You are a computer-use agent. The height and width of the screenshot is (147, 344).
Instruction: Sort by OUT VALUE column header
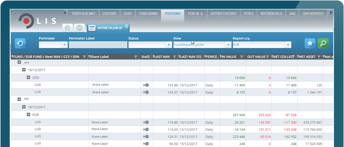(x=256, y=57)
